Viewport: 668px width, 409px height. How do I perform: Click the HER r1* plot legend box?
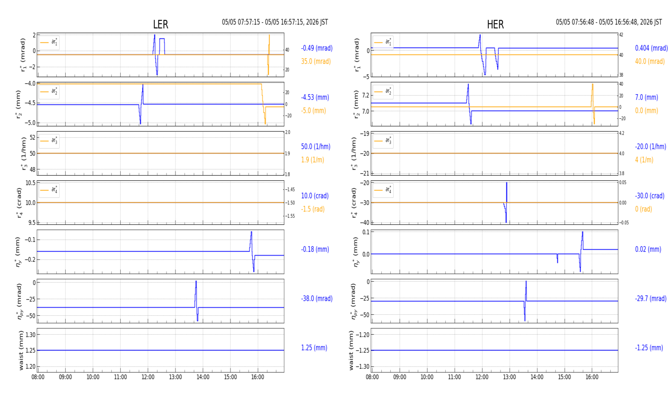click(383, 42)
